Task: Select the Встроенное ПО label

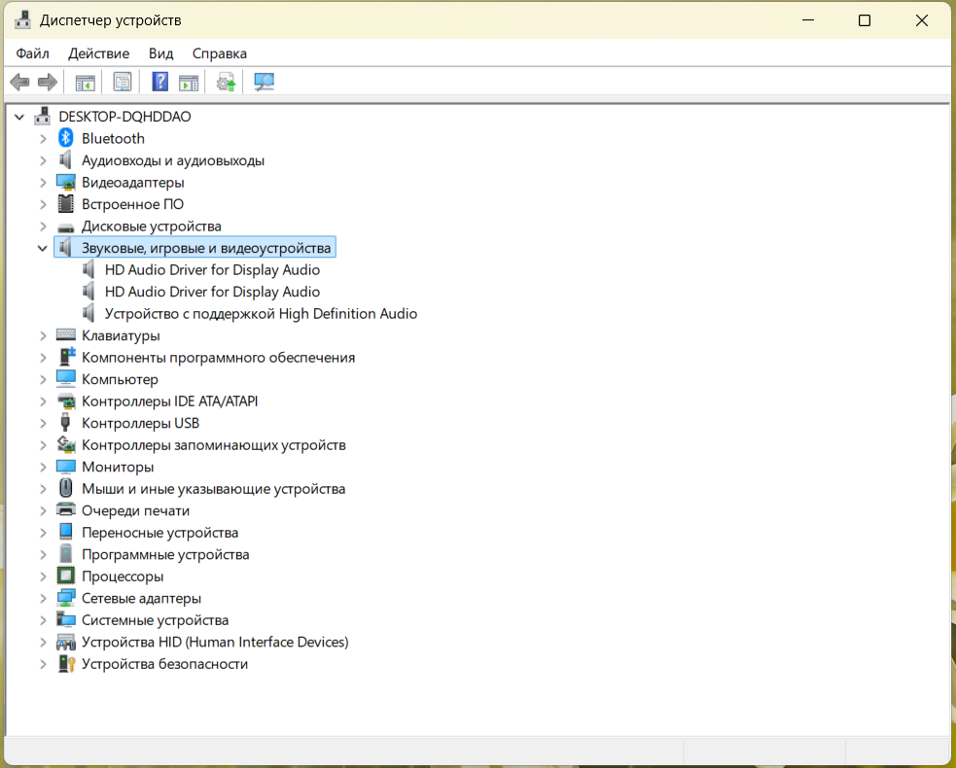Action: click(x=132, y=204)
